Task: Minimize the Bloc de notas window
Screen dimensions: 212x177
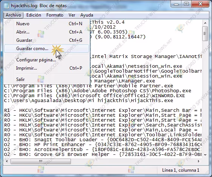Action: point(176,4)
